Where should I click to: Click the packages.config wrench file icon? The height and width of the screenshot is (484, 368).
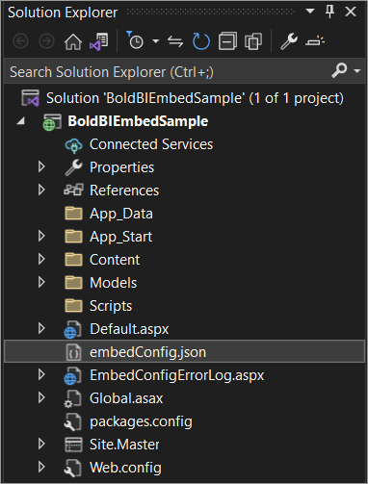(x=72, y=421)
